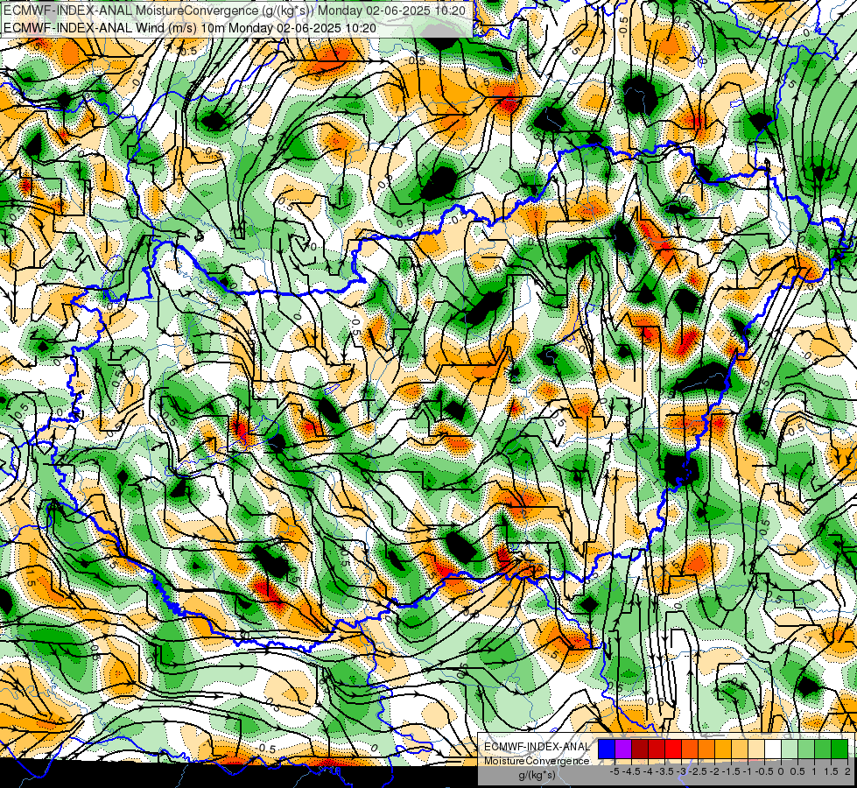Click the moisture convergence title line
The height and width of the screenshot is (788, 857).
[x=235, y=11]
